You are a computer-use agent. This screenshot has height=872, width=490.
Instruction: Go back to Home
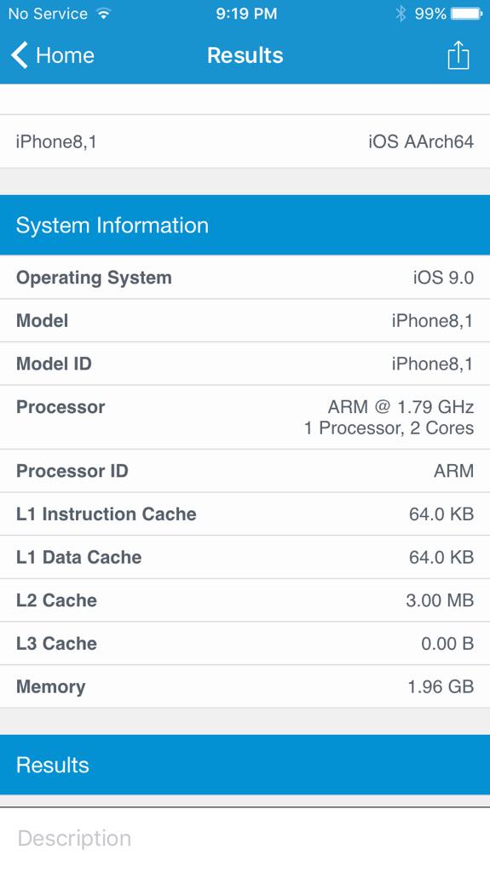tap(53, 55)
